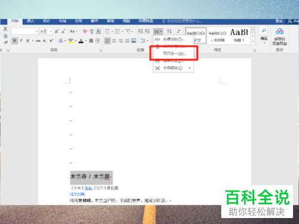Select the 正文 Normal style
Screen dimensions: 299x224
[196, 35]
